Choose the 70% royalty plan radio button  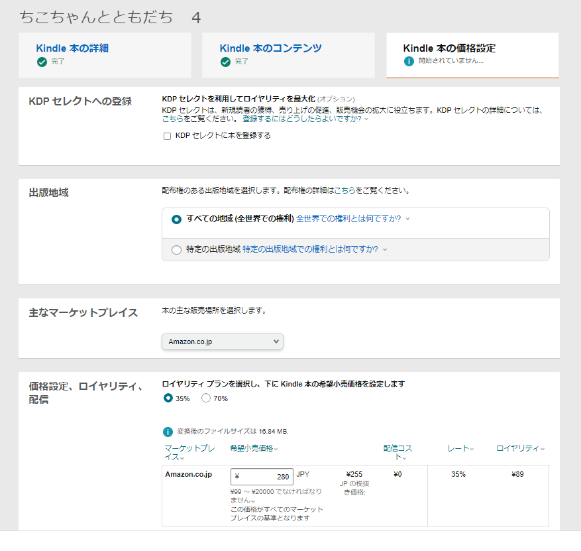[205, 398]
